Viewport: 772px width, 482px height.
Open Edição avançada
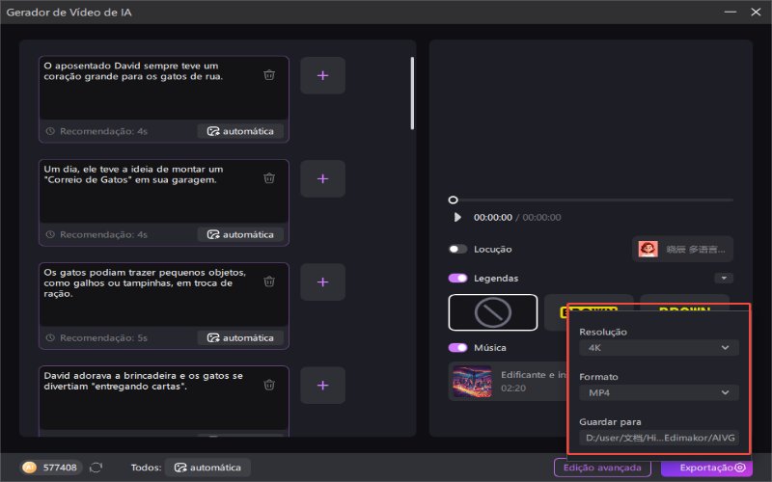[x=603, y=468]
